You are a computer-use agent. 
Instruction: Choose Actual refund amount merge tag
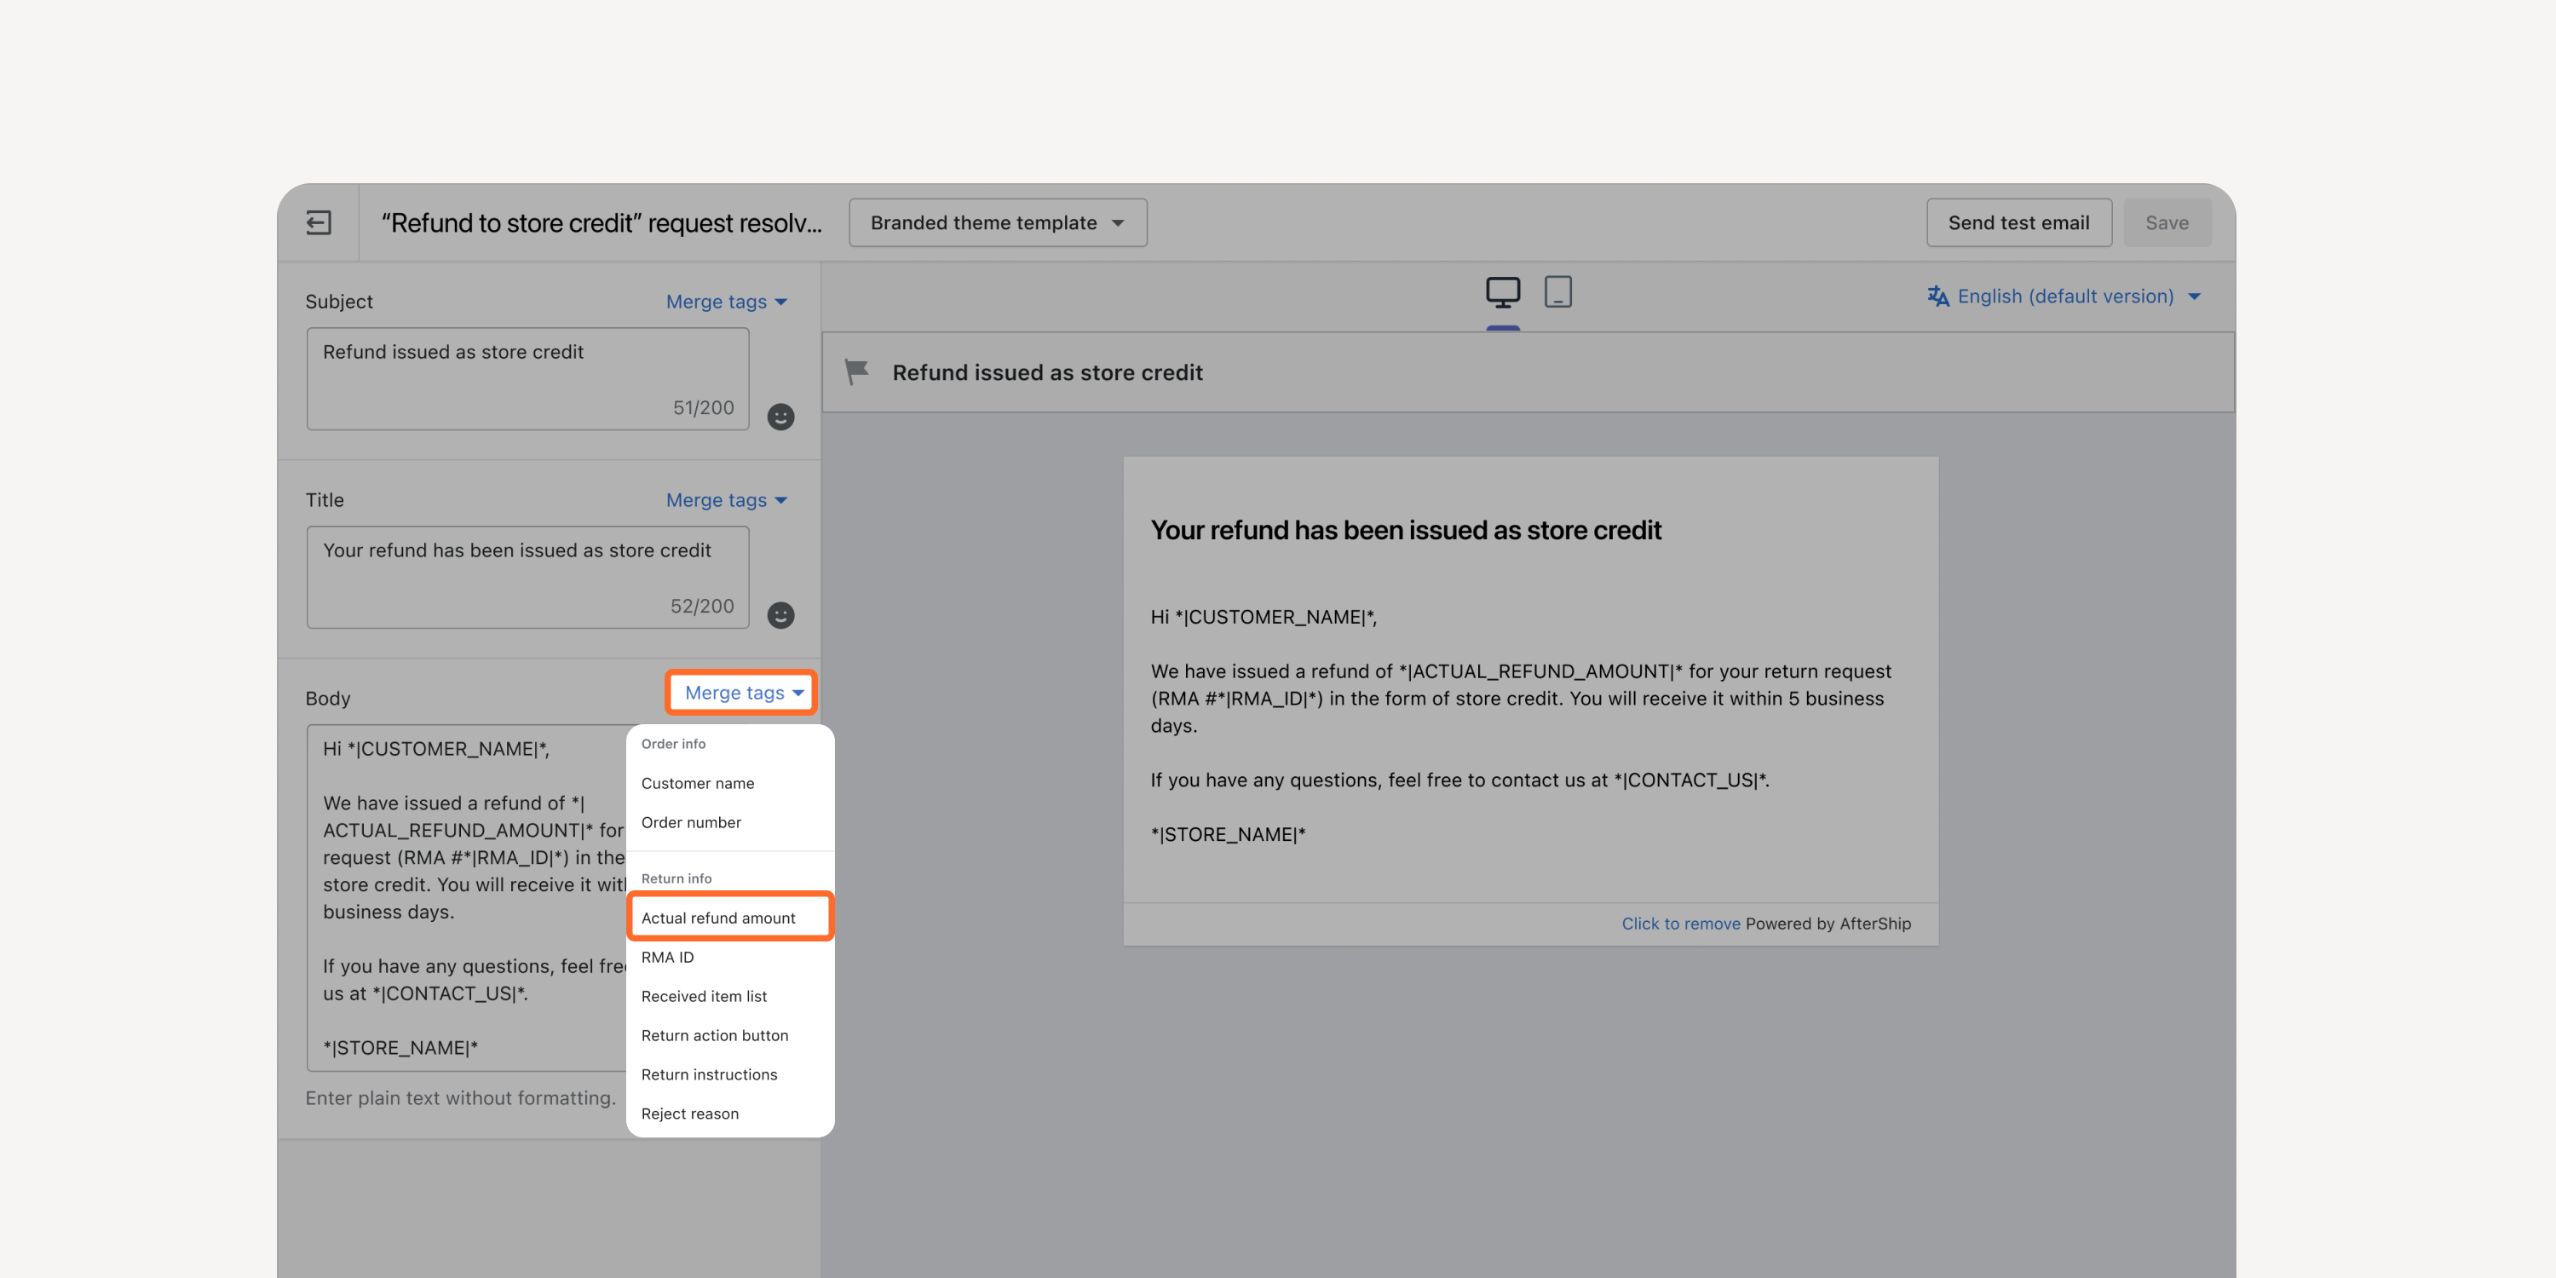coord(729,918)
